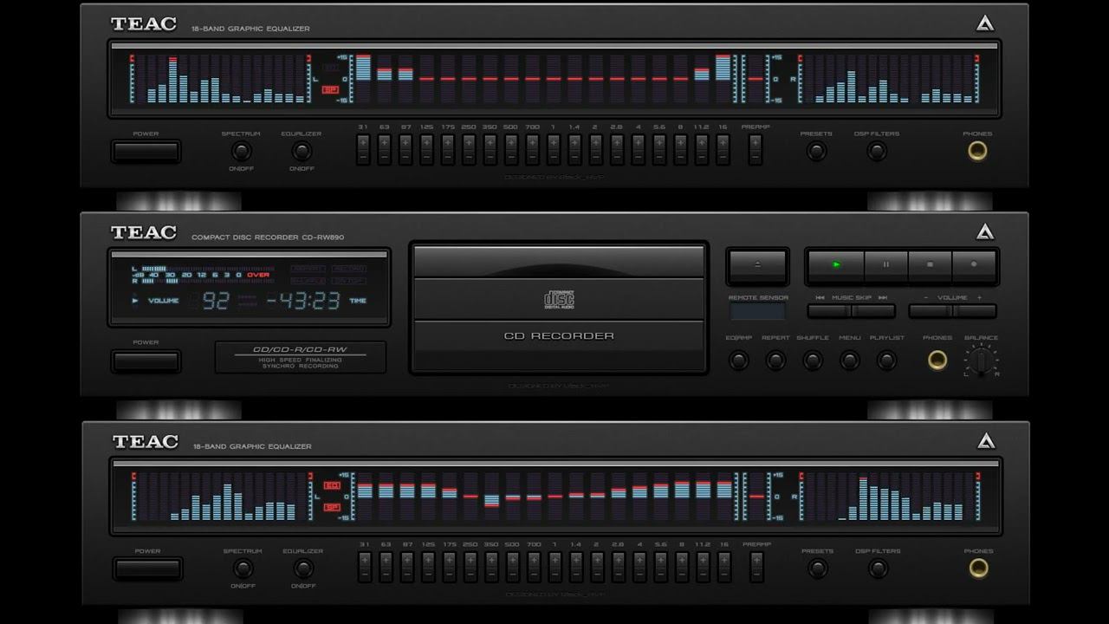The width and height of the screenshot is (1109, 624).
Task: Start playback with the green play button
Action: pyautogui.click(x=836, y=265)
